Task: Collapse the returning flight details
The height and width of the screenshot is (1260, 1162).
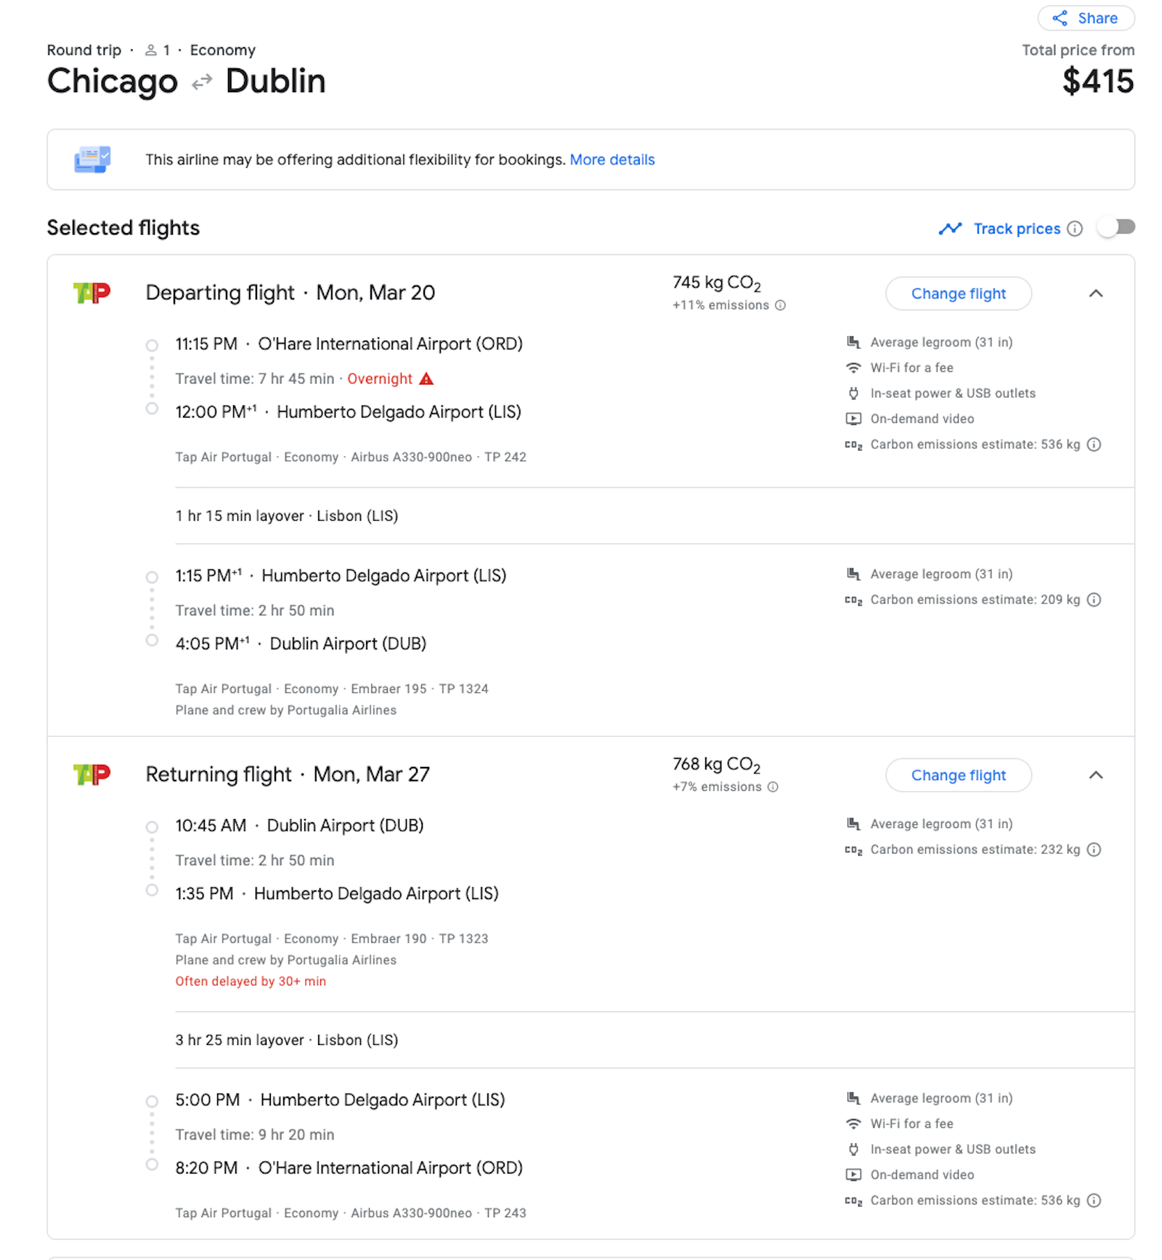Action: [1097, 775]
